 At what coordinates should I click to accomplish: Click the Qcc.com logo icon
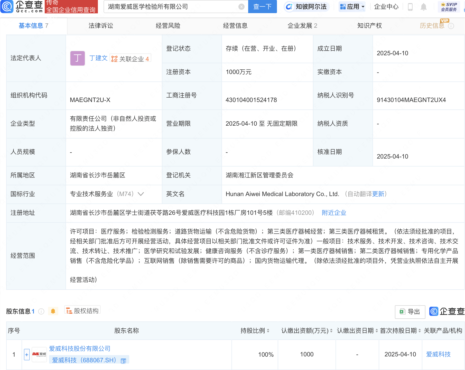pos(7,6)
